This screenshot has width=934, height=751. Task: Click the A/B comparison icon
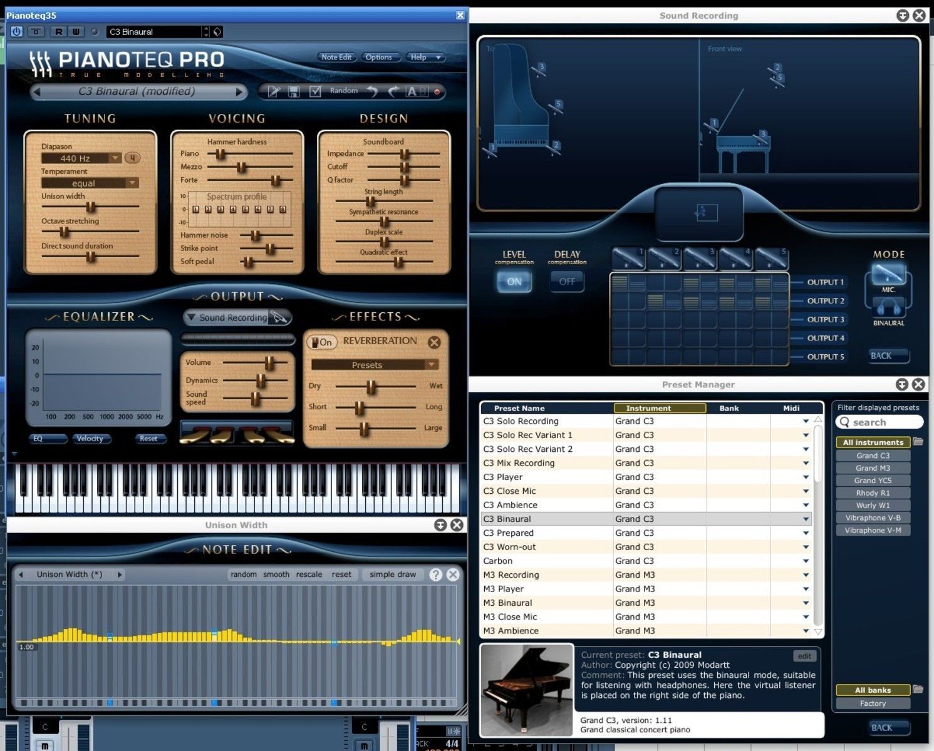tap(417, 91)
